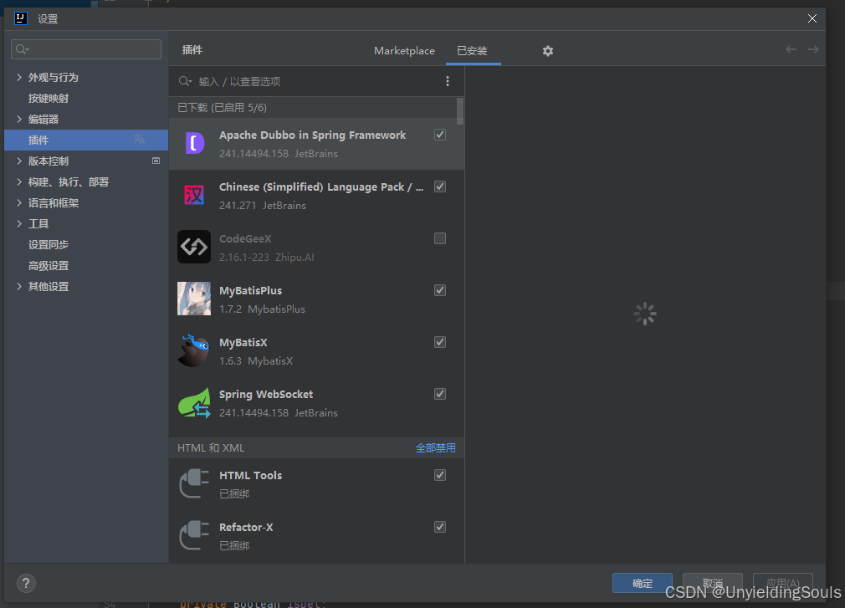This screenshot has width=845, height=608.
Task: Switch to the Marketplace tab
Action: tap(404, 51)
